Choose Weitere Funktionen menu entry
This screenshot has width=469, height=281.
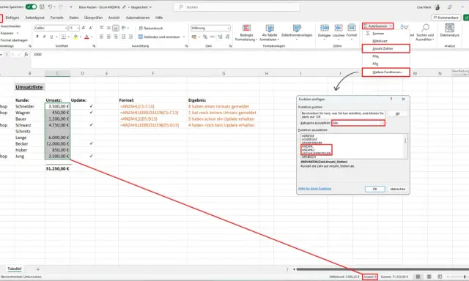386,72
